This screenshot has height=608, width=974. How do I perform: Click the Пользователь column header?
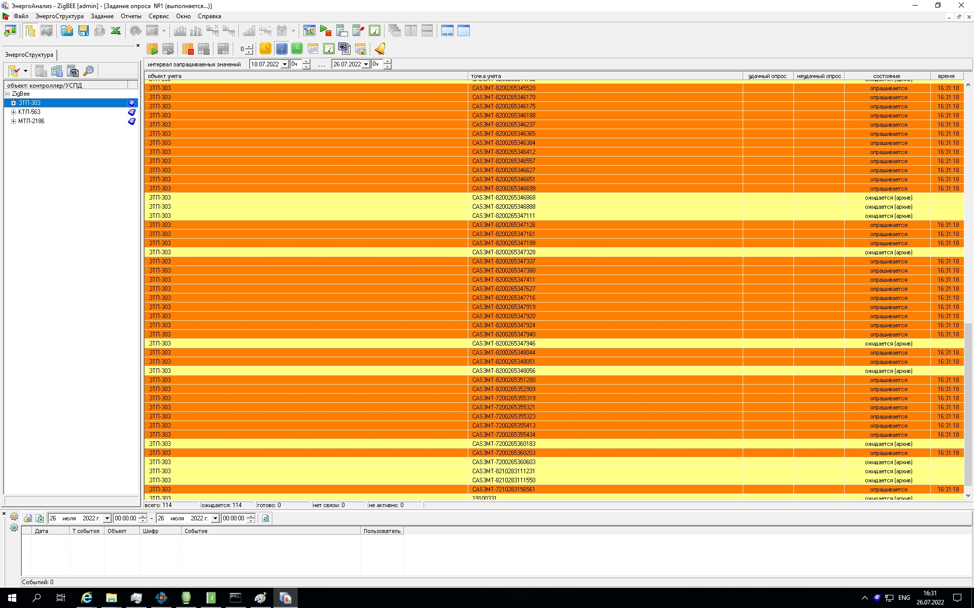[x=382, y=531]
